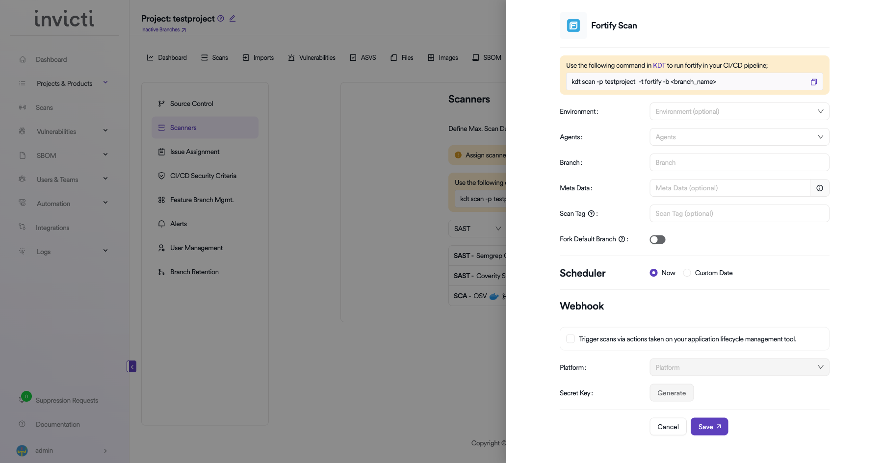Click the Fork Default Branch help icon
The height and width of the screenshot is (463, 883).
(622, 239)
